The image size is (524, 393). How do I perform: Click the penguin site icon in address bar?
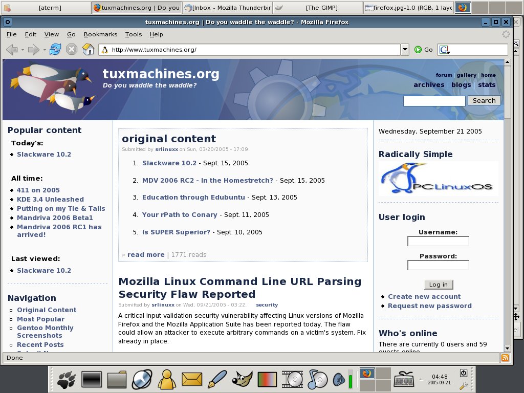104,50
